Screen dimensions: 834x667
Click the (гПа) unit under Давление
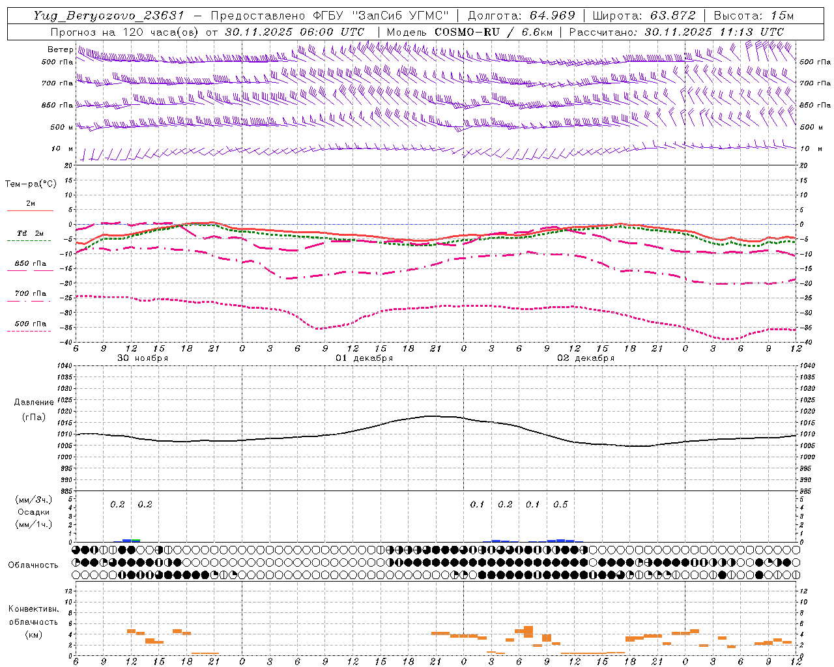(x=34, y=417)
